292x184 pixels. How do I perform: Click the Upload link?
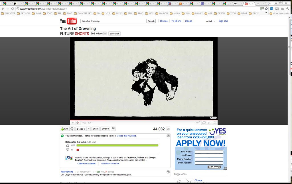188,21
